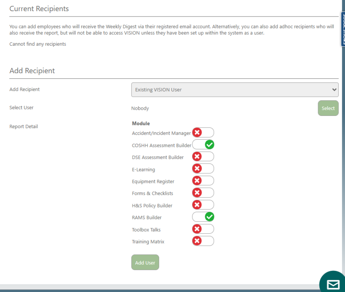Enable the Accident/Incident Manager toggle
Image resolution: width=345 pixels, height=292 pixels.
(203, 132)
